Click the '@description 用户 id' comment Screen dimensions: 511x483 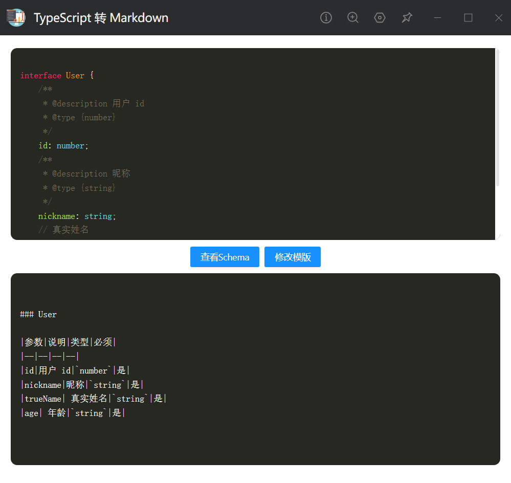click(x=98, y=103)
